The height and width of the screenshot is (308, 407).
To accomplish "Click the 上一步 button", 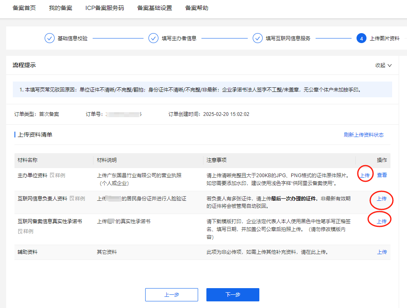I will pyautogui.click(x=172, y=295).
